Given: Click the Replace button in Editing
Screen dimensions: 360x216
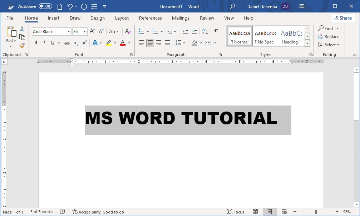Looking at the screenshot, I should (329, 37).
